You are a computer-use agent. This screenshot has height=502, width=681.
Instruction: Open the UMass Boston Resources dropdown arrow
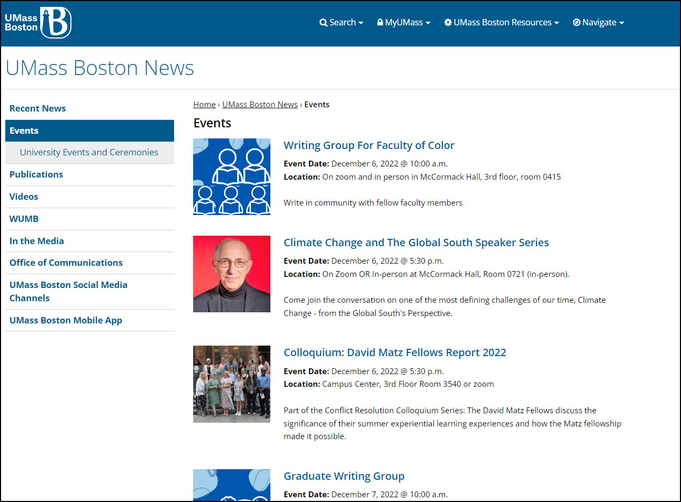click(x=557, y=23)
